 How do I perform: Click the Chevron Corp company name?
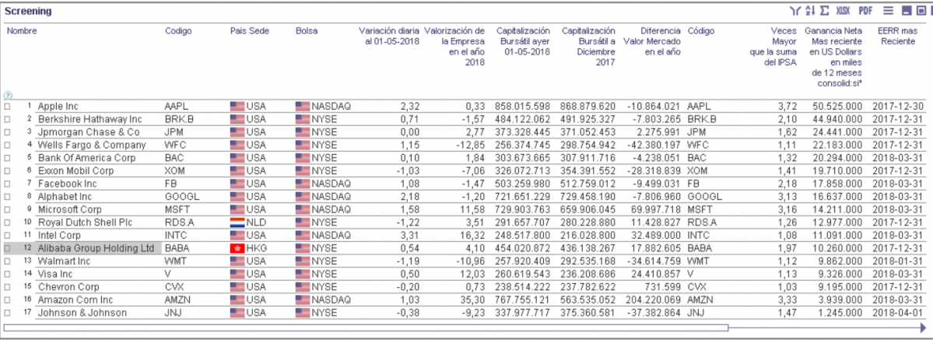point(68,287)
